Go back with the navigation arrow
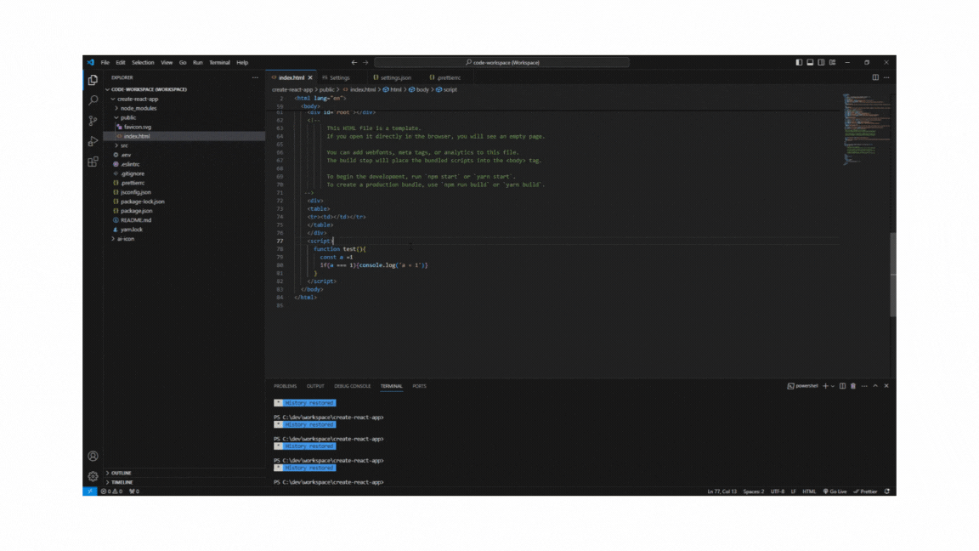 pyautogui.click(x=354, y=62)
